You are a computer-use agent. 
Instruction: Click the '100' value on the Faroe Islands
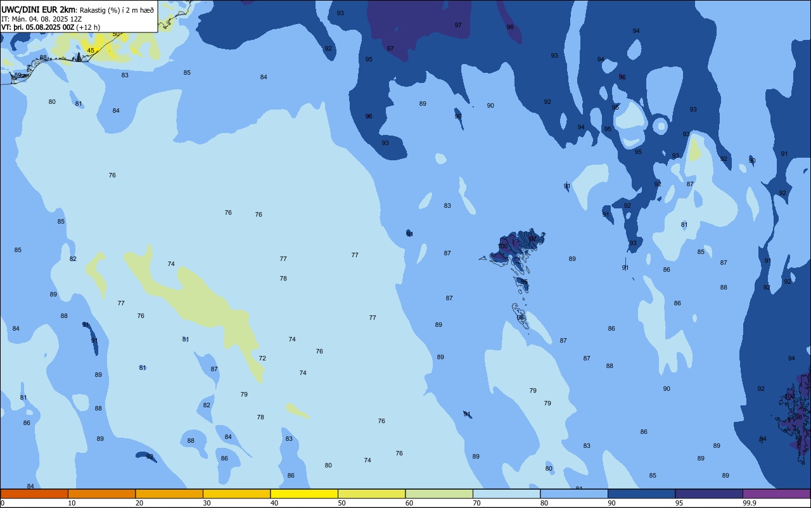503,246
